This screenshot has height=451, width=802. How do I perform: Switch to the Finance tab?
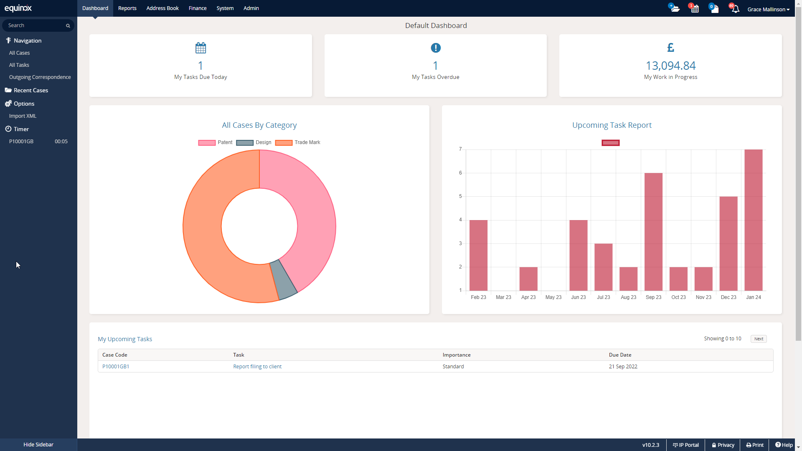click(x=197, y=8)
